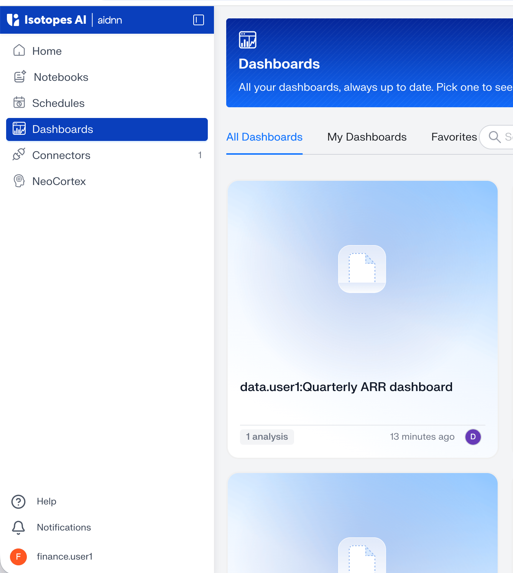The image size is (513, 573).
Task: Click the 1 analysis badge
Action: 267,437
